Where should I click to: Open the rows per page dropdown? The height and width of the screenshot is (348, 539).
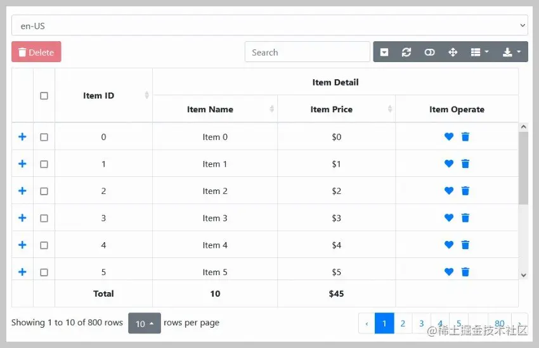tap(145, 323)
